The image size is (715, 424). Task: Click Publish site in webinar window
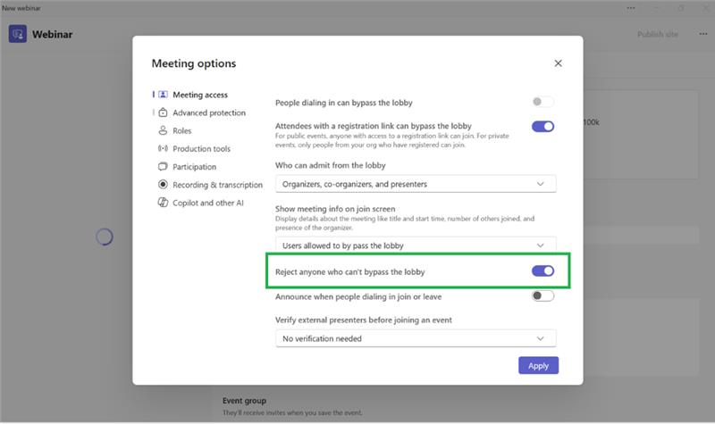coord(658,34)
